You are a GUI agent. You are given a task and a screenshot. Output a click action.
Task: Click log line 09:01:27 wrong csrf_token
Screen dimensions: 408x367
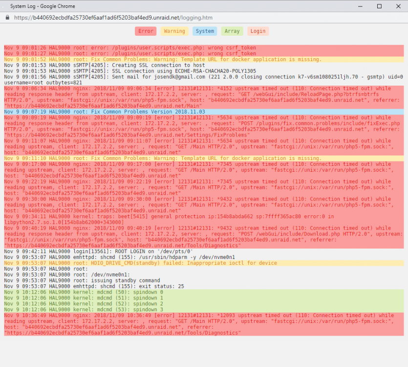pyautogui.click(x=204, y=53)
